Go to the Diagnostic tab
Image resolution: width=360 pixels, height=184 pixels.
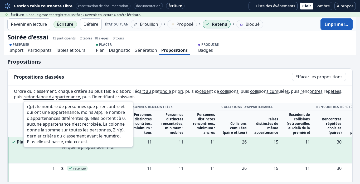[119, 50]
